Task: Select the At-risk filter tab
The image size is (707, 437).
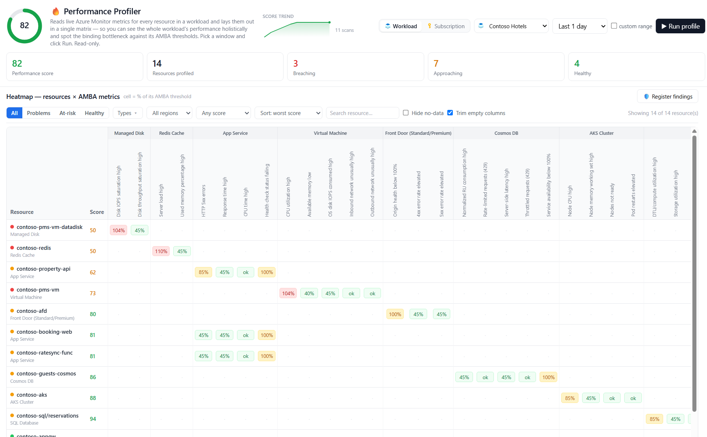Action: click(x=67, y=113)
